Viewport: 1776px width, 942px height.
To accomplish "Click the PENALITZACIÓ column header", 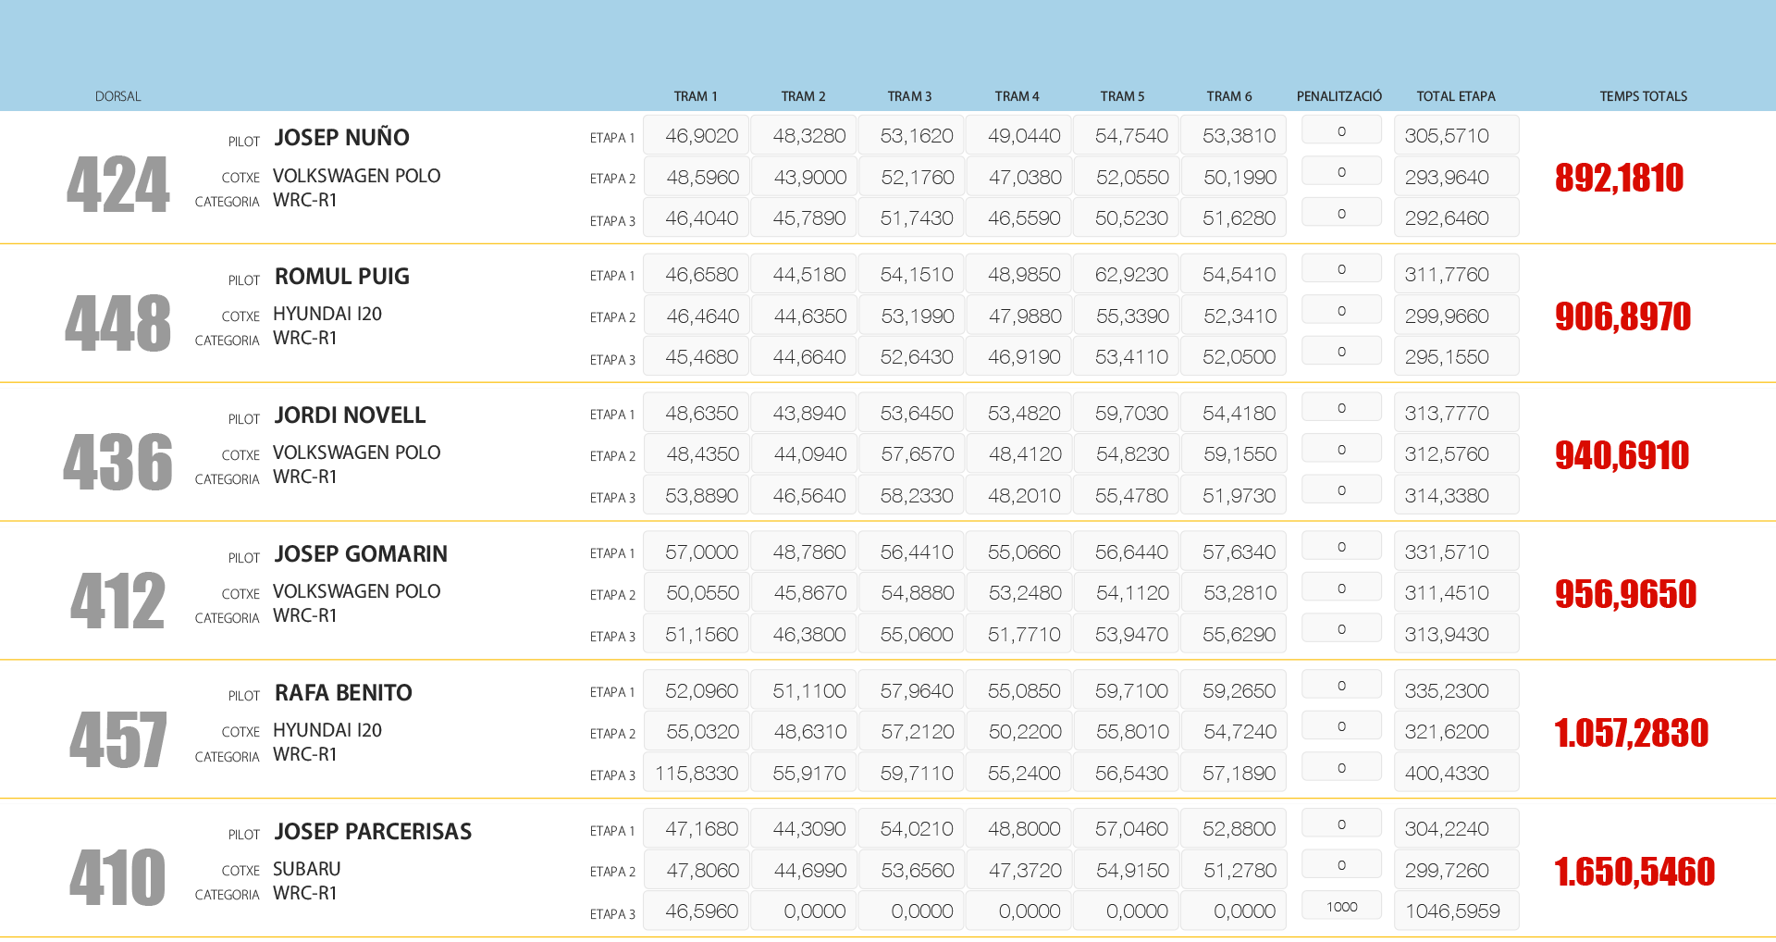I will tap(1338, 96).
